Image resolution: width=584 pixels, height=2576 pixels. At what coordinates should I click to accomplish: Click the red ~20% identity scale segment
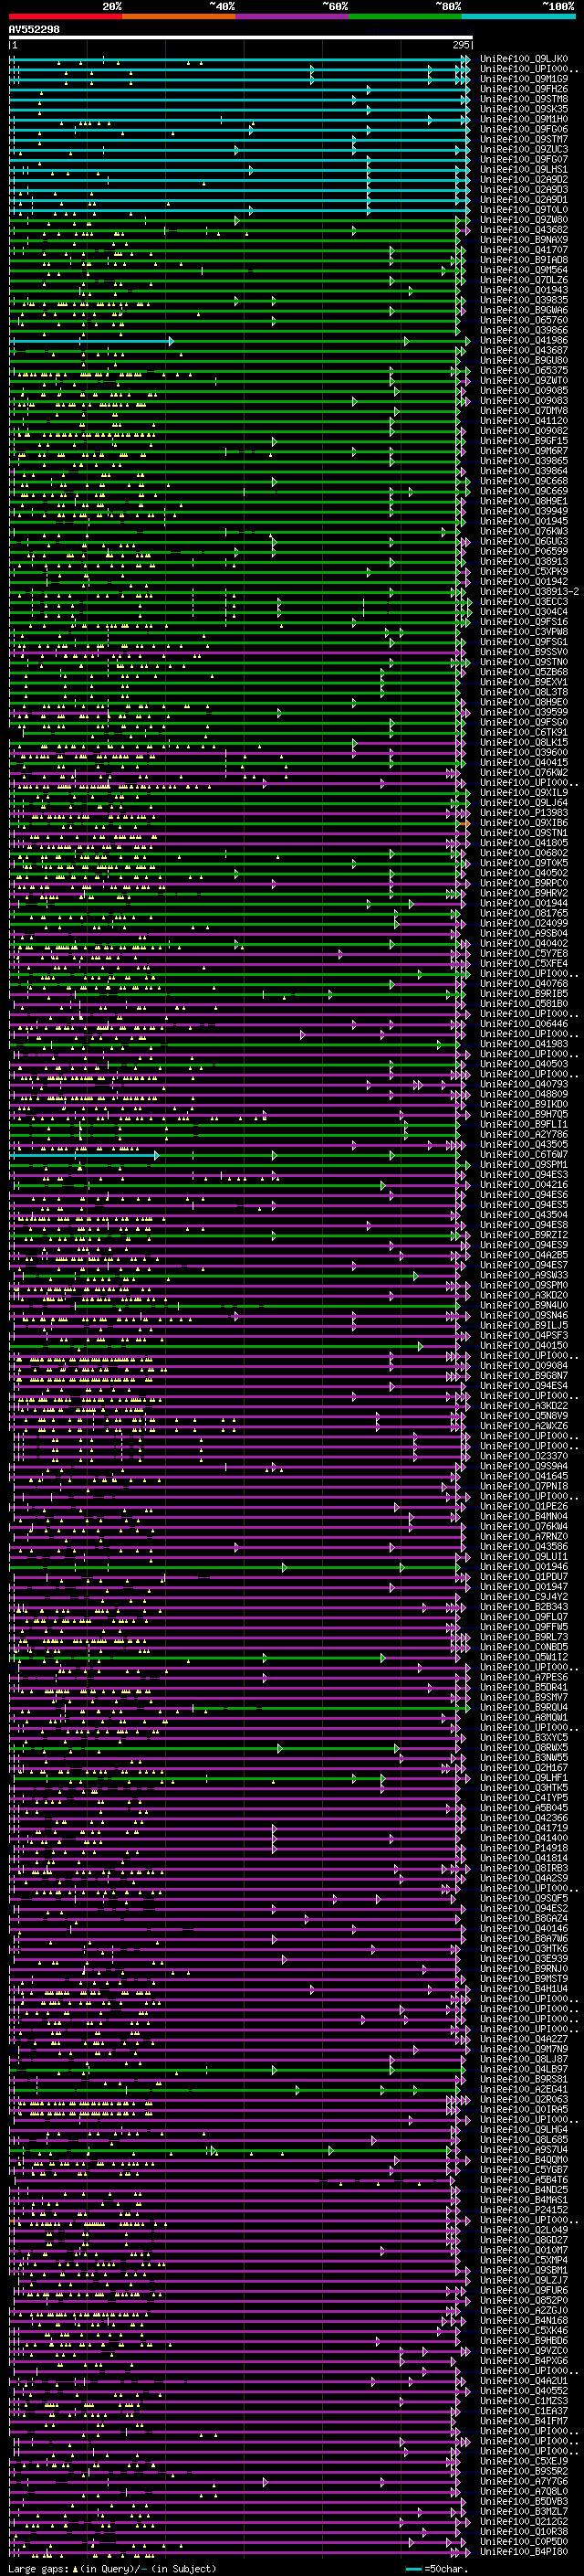click(65, 16)
